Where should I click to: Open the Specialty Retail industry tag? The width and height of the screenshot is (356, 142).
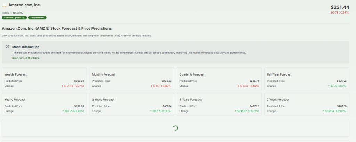click(37, 18)
